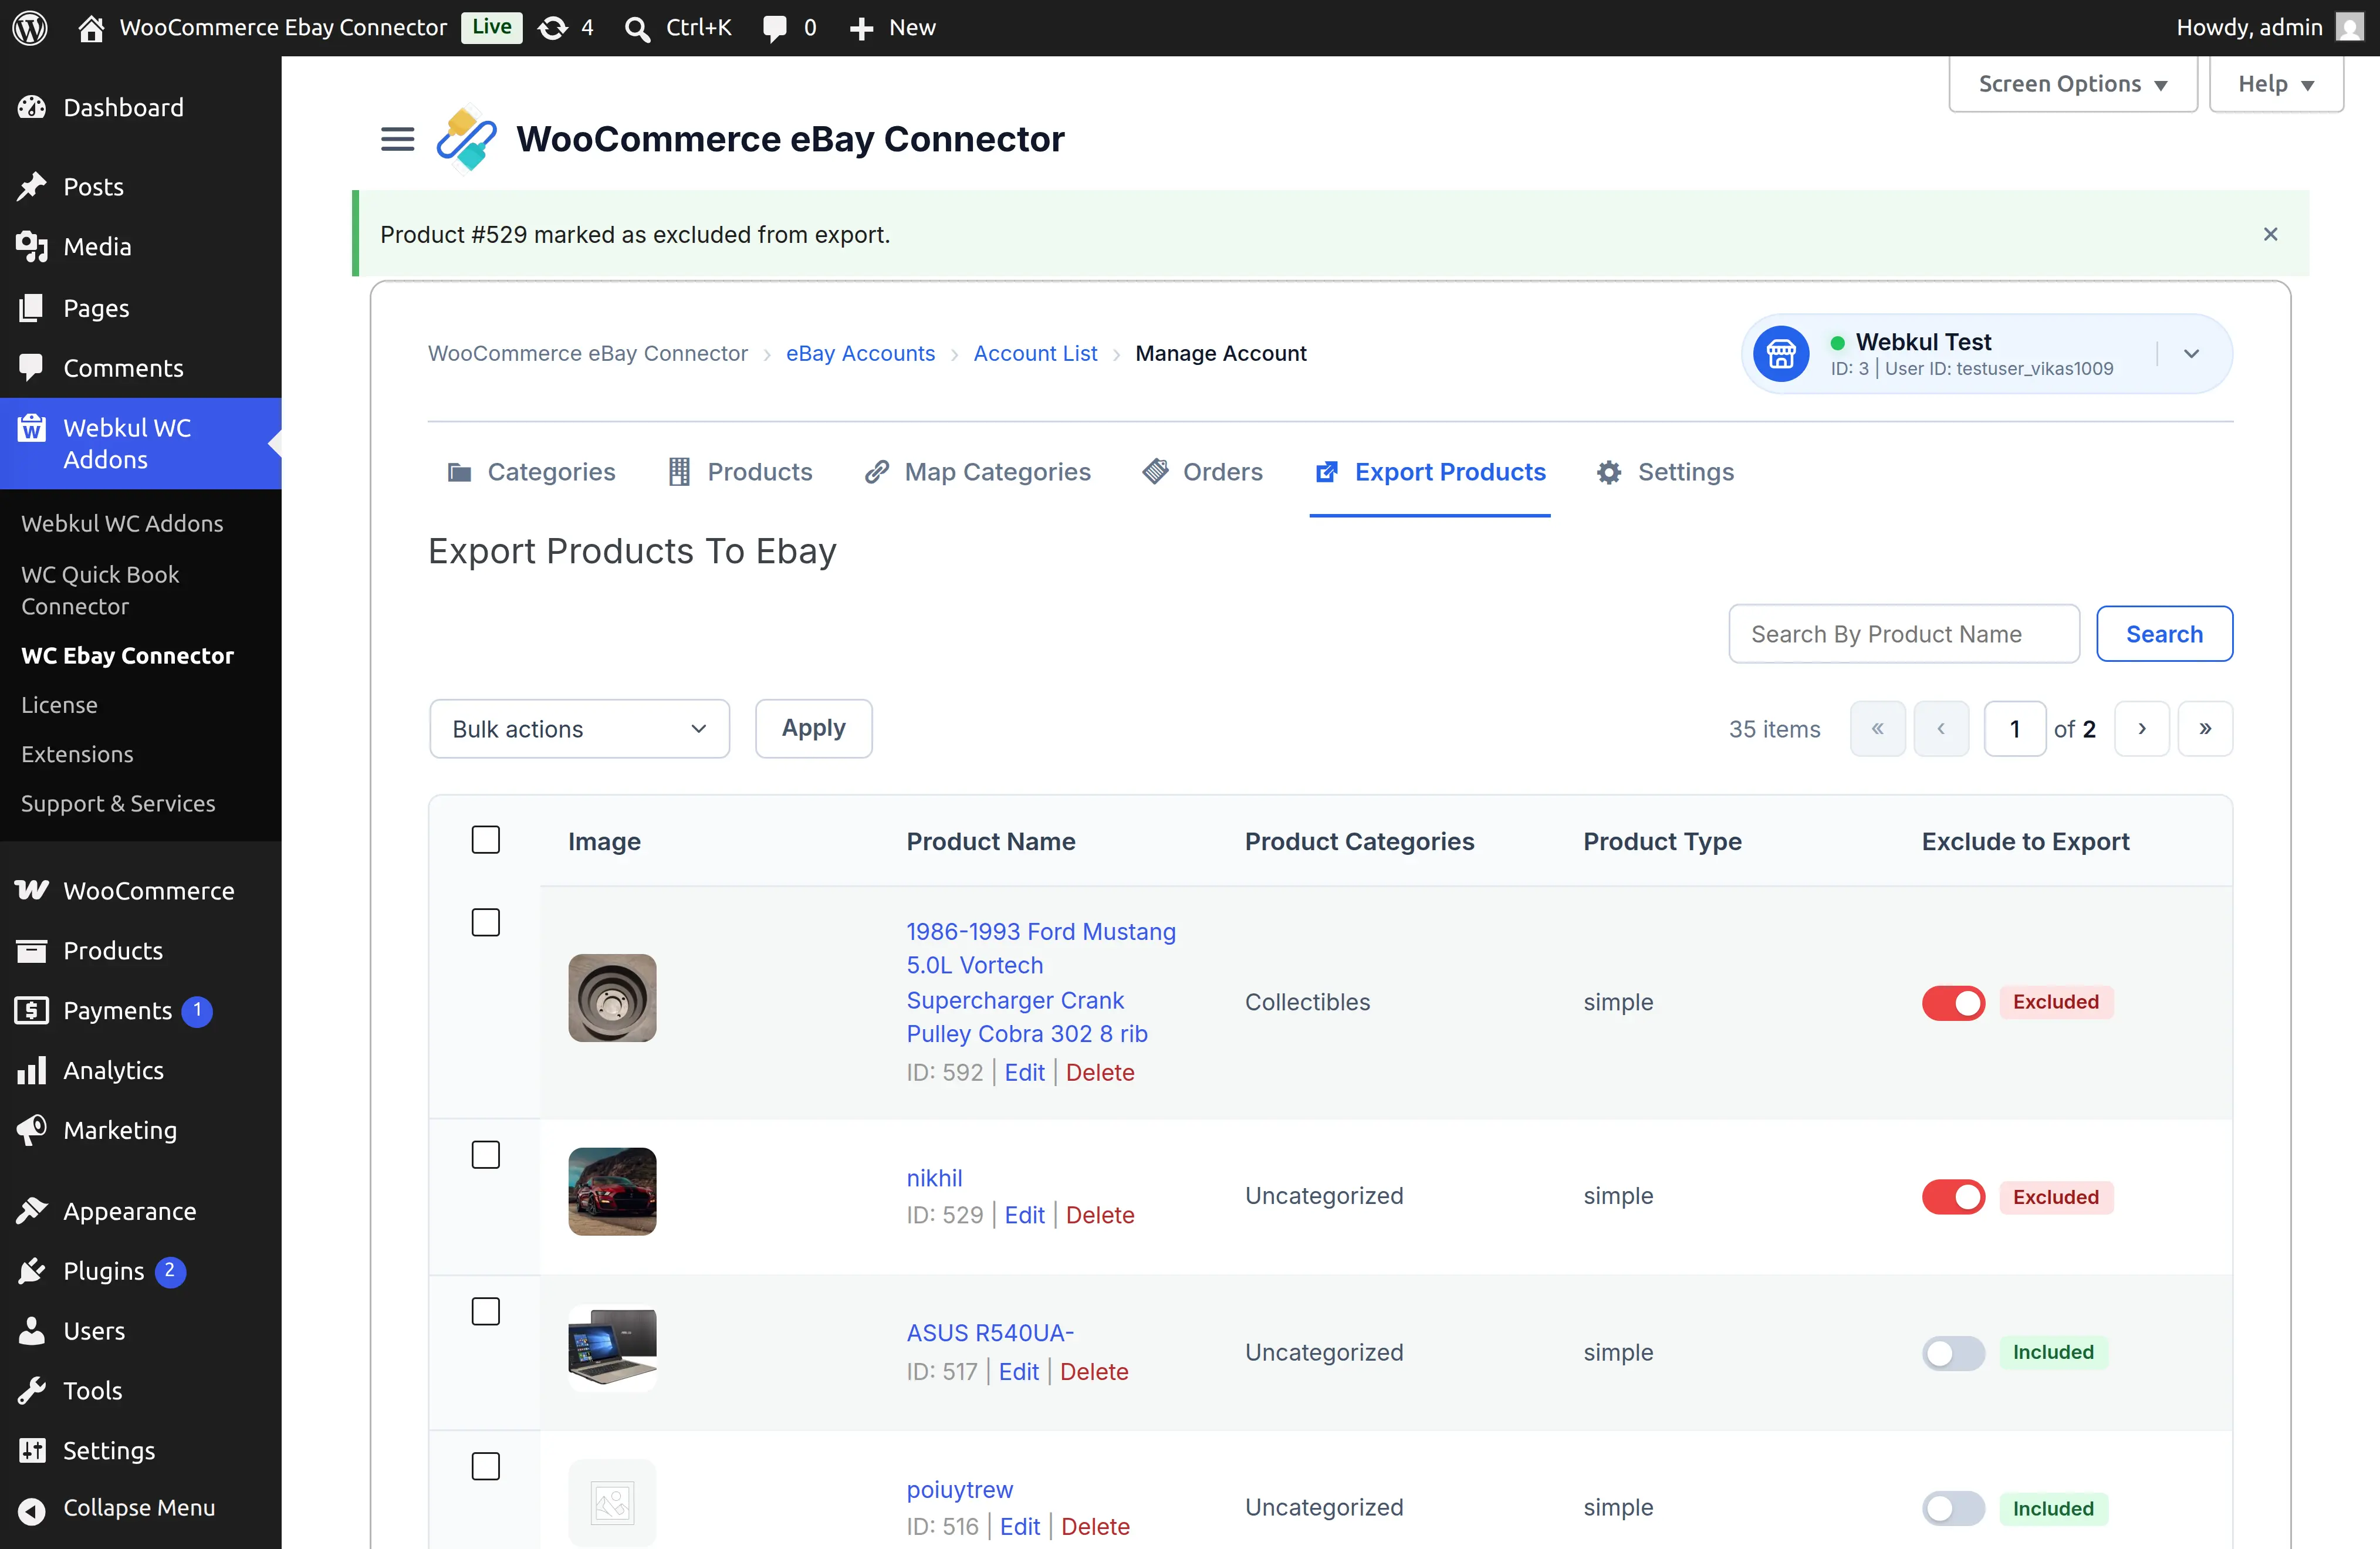This screenshot has width=2380, height=1549.
Task: Delete the ASUS R540UA- product
Action: tap(1094, 1372)
